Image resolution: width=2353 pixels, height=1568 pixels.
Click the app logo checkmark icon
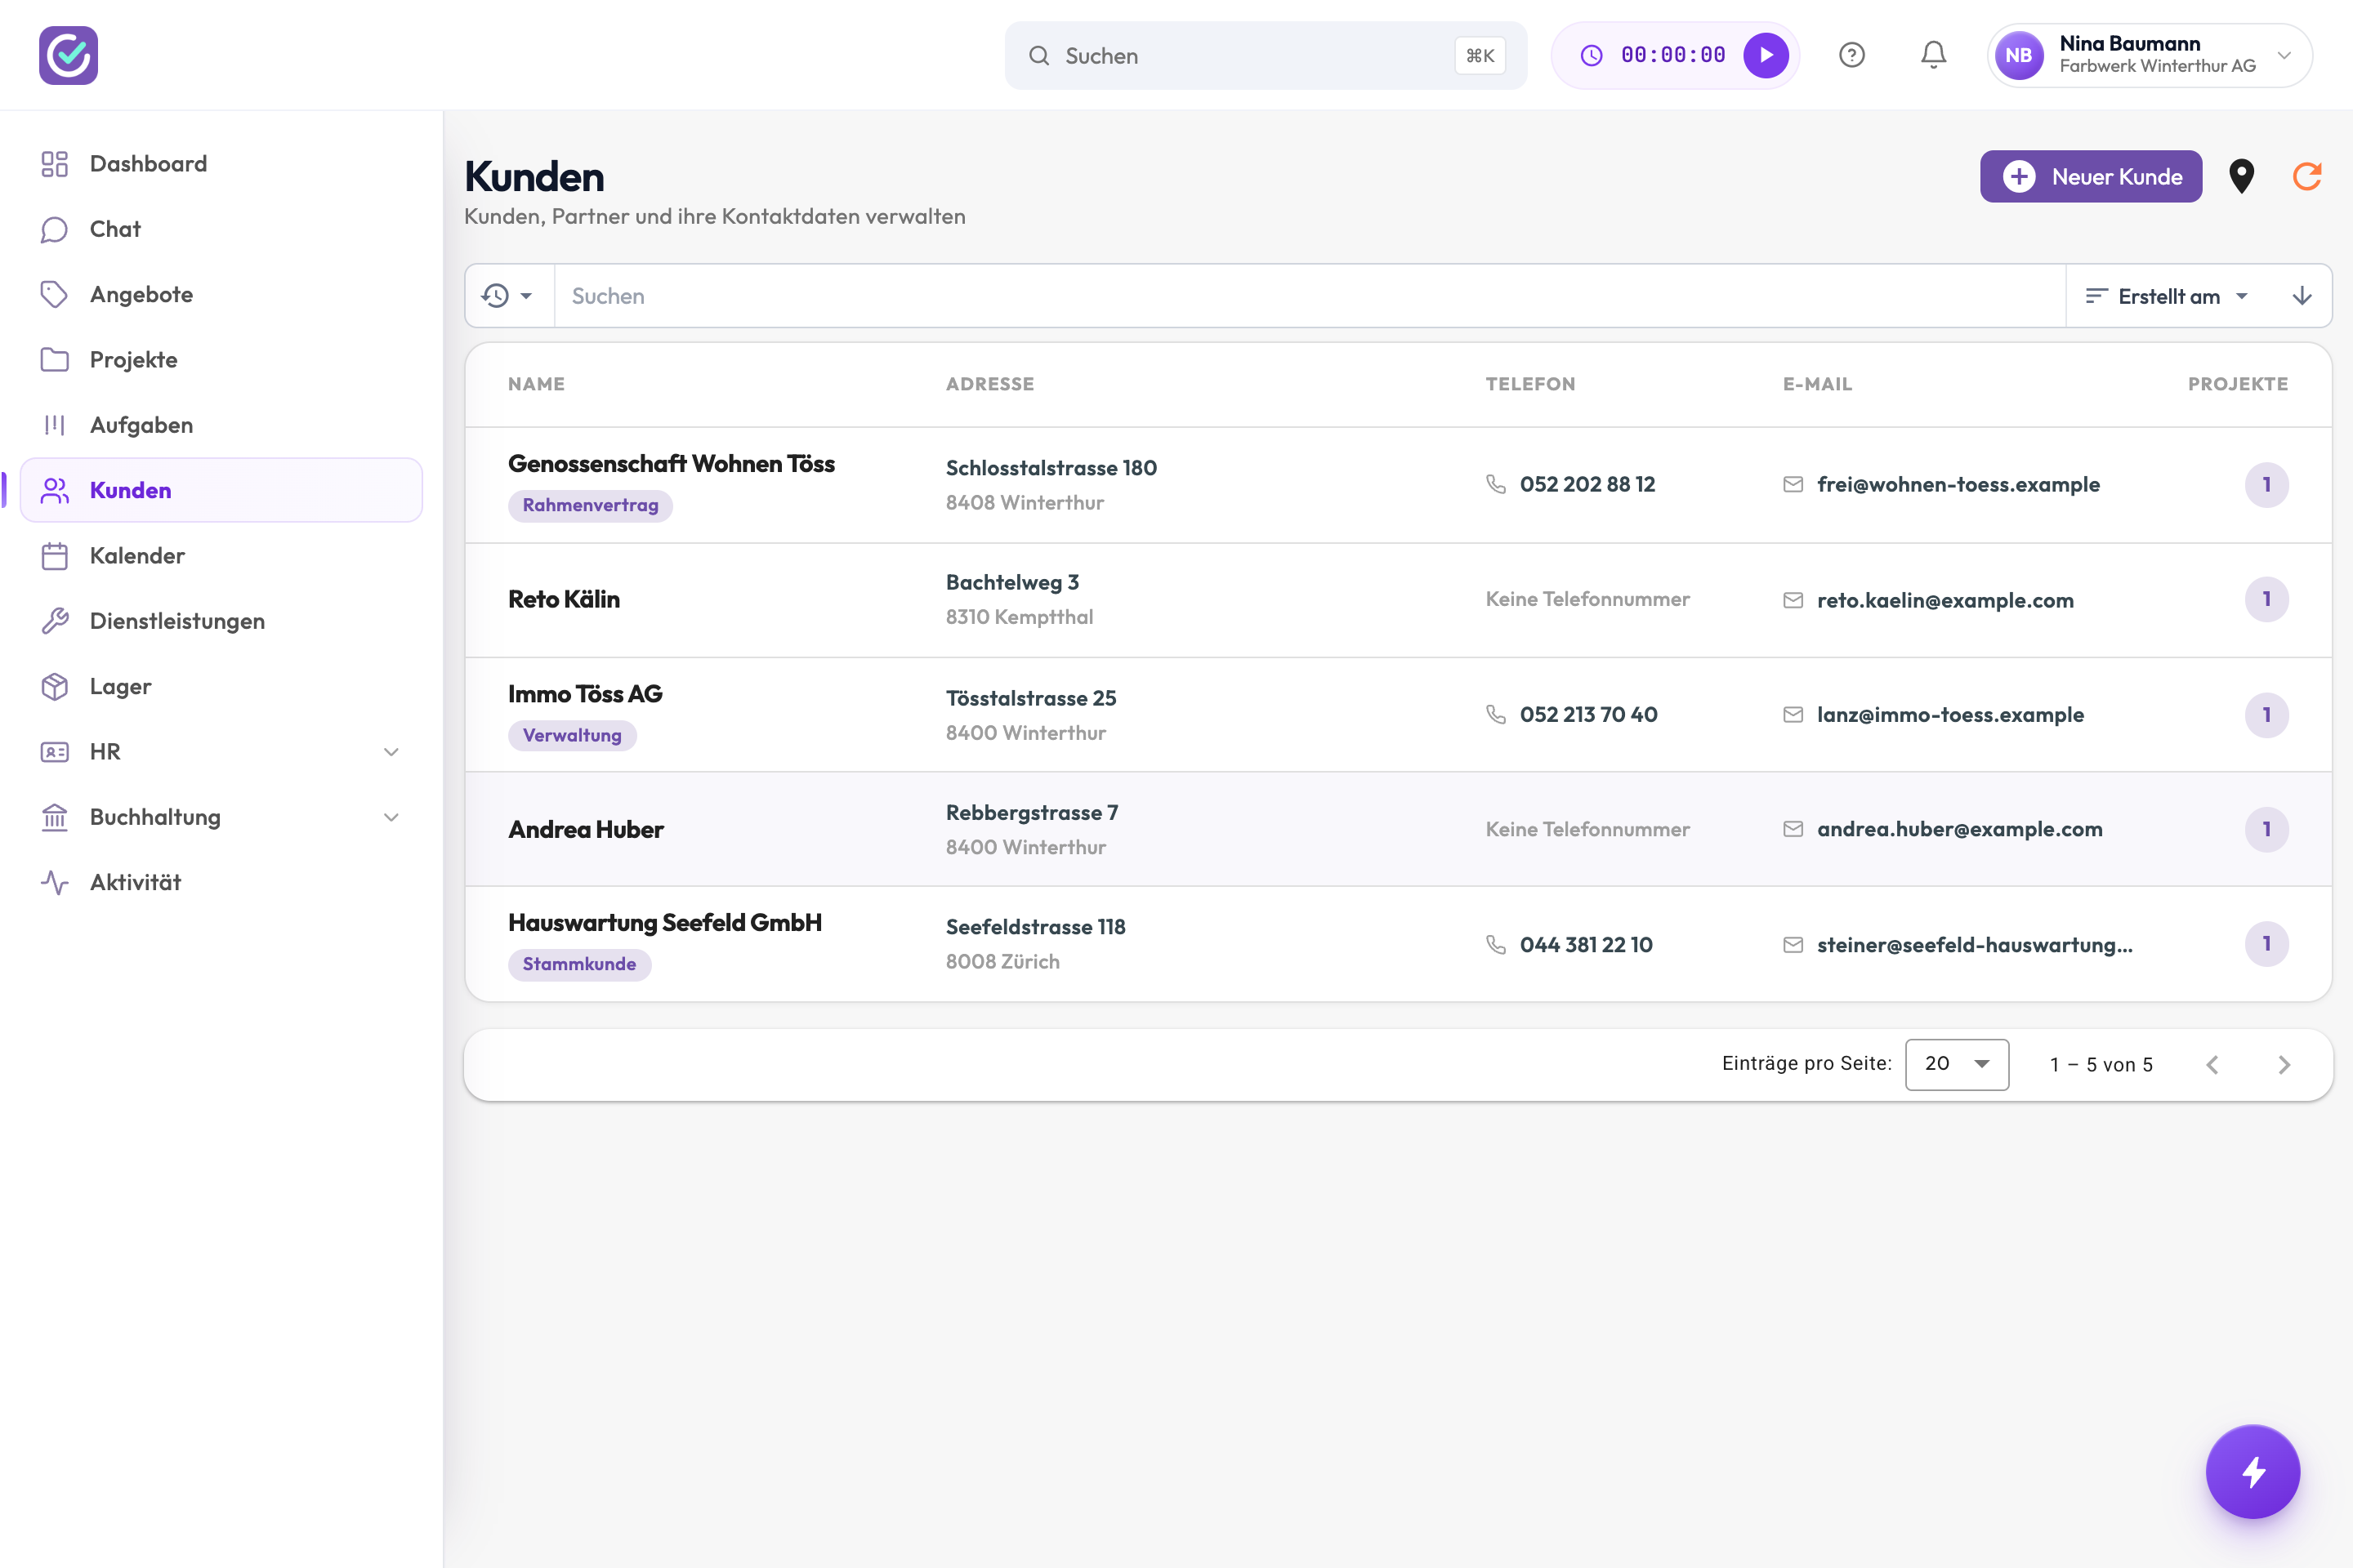68,55
